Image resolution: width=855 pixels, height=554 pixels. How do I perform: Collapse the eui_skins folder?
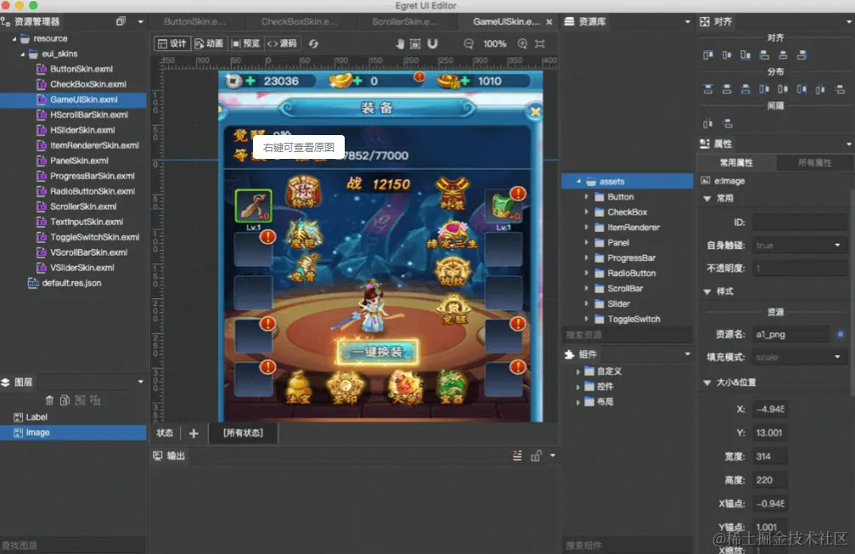[22, 54]
